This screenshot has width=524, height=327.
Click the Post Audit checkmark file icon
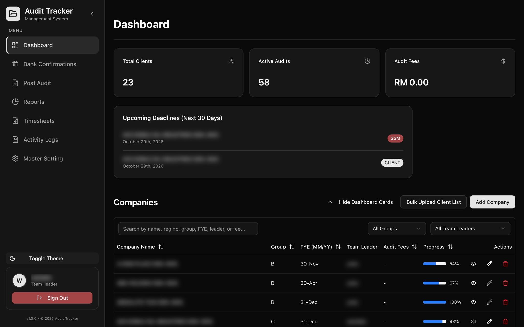[x=15, y=83]
